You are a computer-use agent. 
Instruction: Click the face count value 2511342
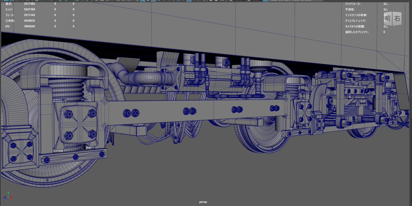coord(30,15)
